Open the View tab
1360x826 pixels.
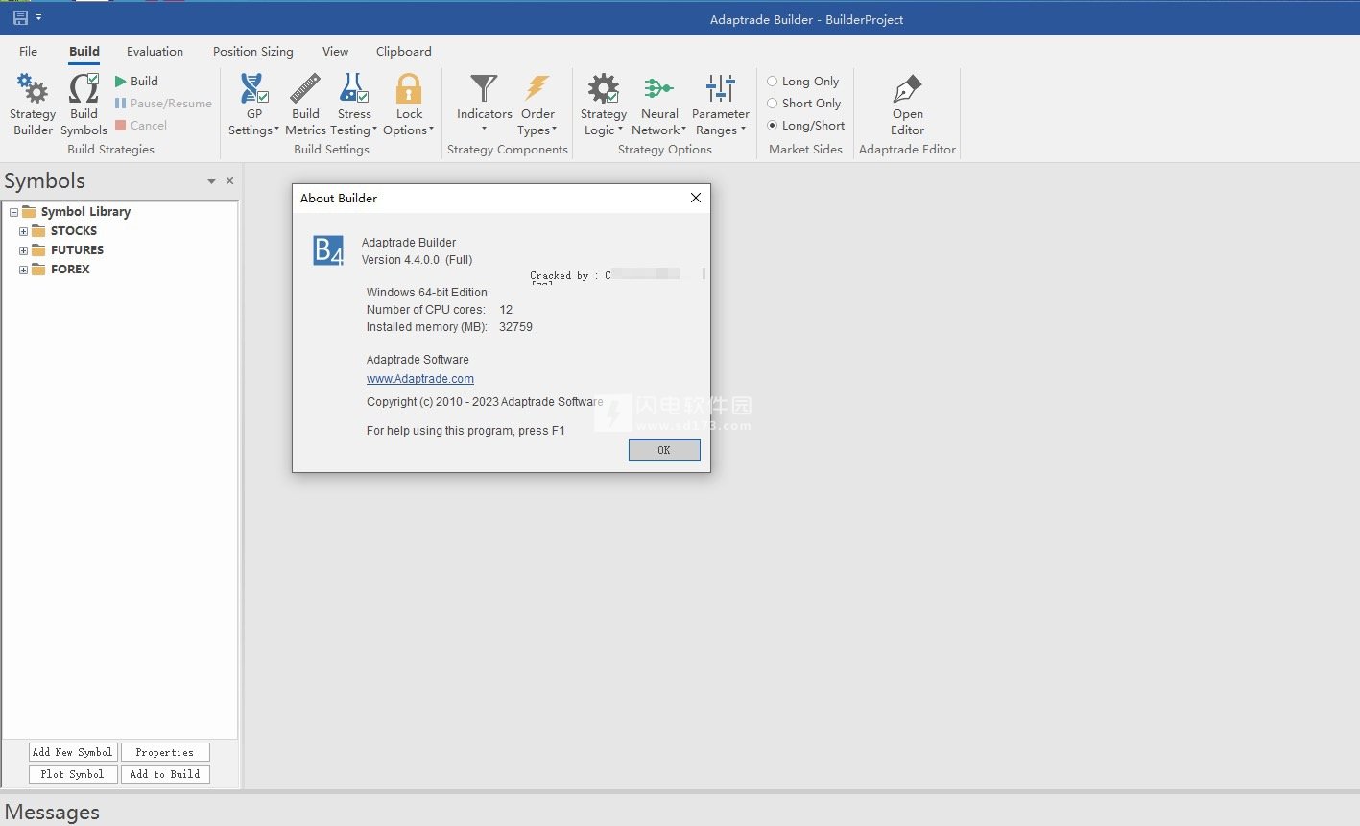(335, 52)
